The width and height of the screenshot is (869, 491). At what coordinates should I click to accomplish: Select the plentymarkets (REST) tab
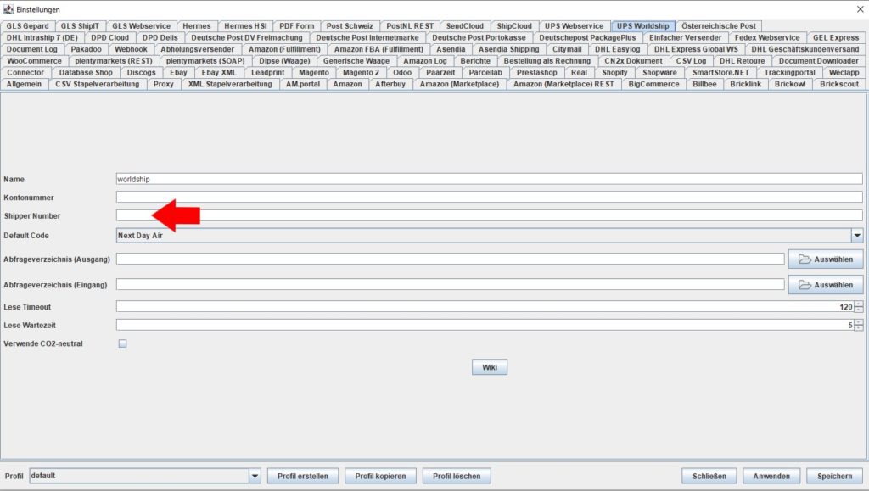point(114,61)
